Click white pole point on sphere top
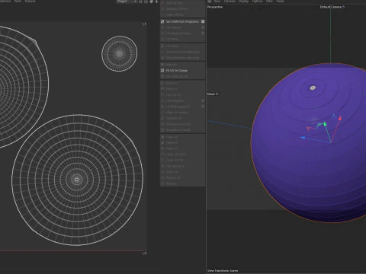Image resolution: width=366 pixels, height=274 pixels. (313, 88)
